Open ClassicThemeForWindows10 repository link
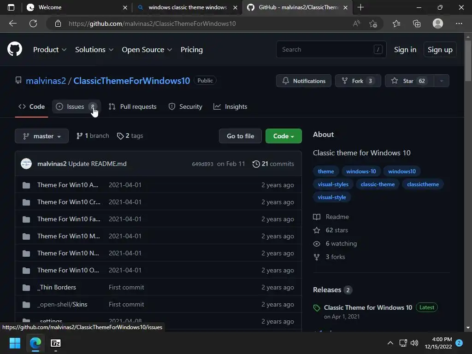This screenshot has width=472, height=354. (131, 81)
